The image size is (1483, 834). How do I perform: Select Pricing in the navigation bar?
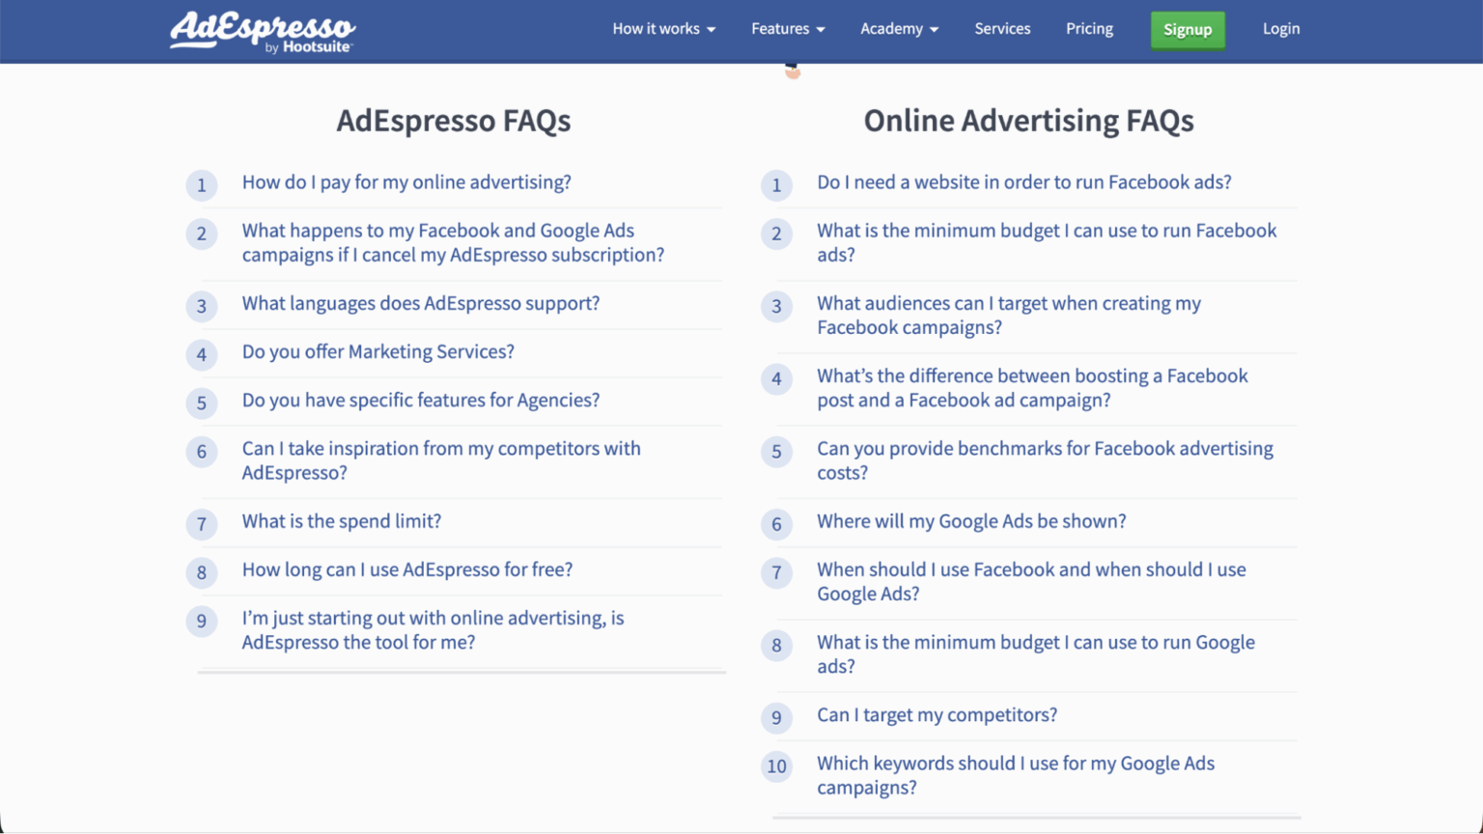(1089, 29)
